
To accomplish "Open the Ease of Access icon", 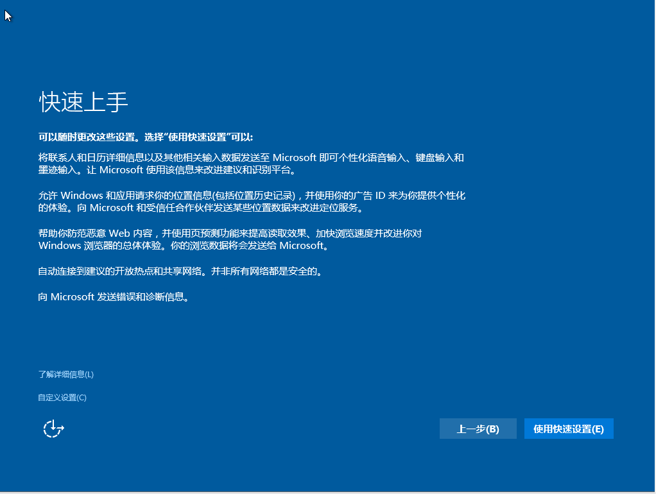I will (x=53, y=429).
